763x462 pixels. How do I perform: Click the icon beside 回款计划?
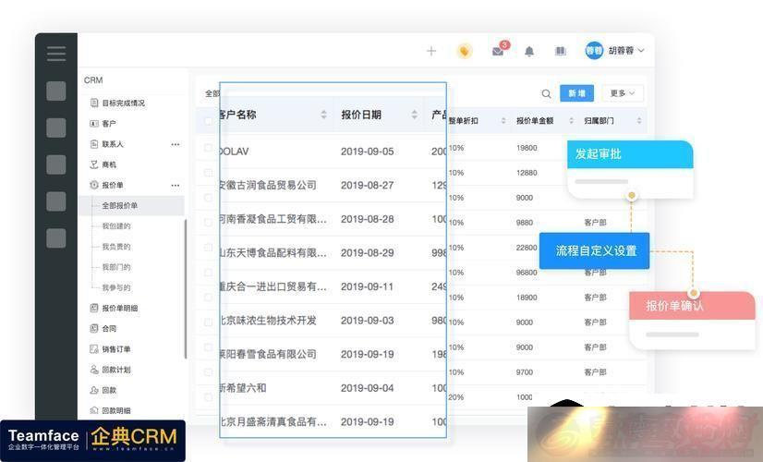point(94,370)
